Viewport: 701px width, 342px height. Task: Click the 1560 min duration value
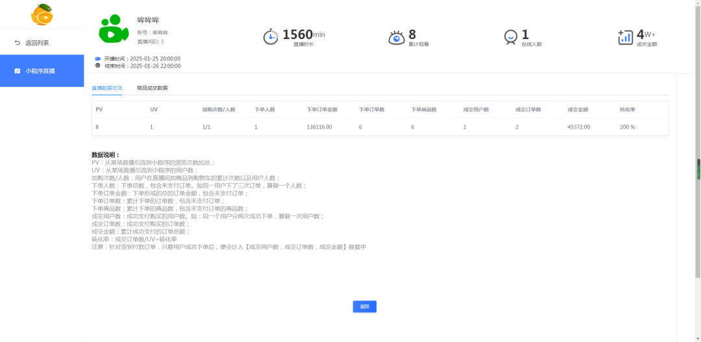[x=297, y=34]
